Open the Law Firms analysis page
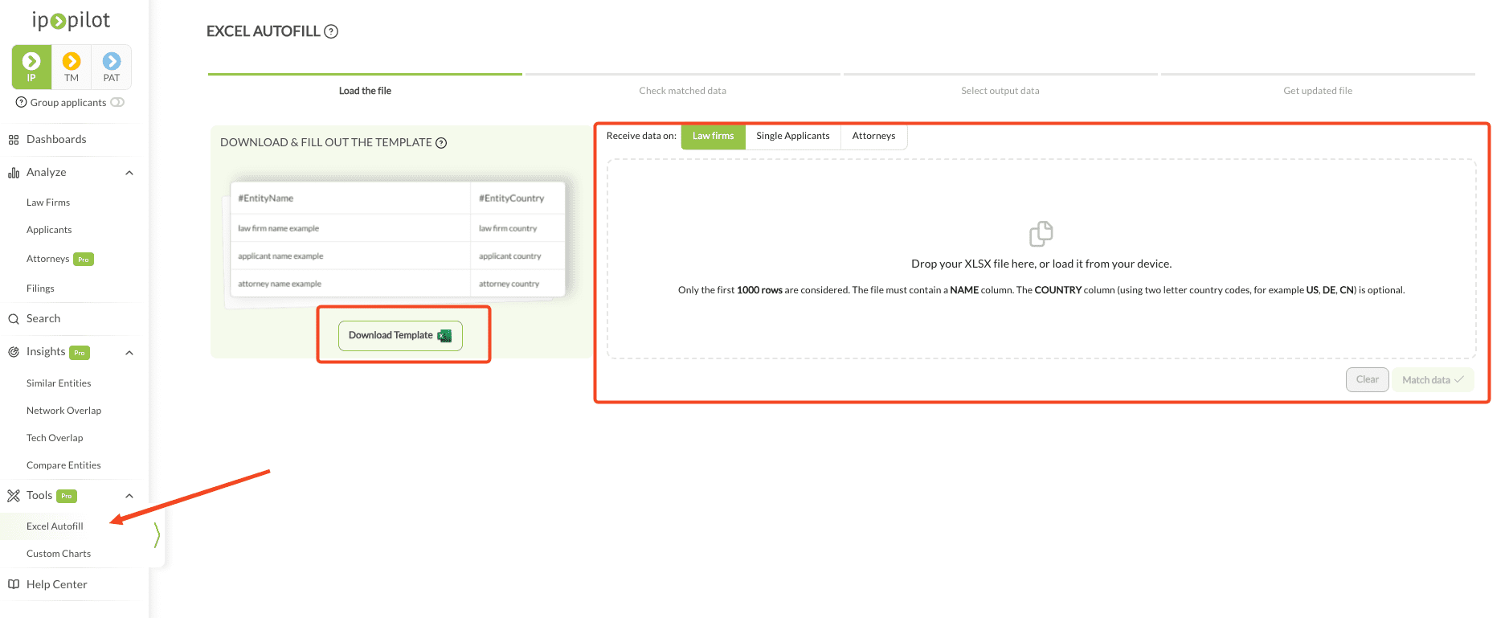1509x618 pixels. (x=48, y=203)
